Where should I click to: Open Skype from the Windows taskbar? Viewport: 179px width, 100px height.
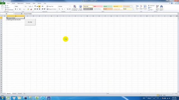click(x=43, y=98)
